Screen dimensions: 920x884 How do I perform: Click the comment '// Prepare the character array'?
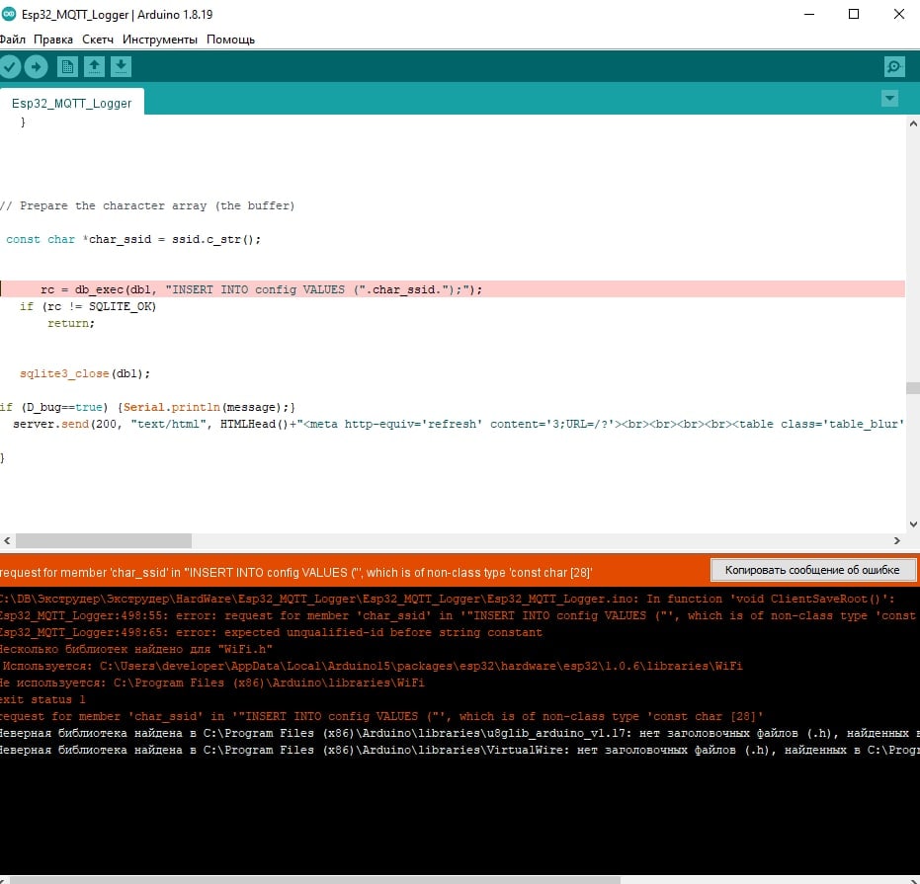pos(147,205)
